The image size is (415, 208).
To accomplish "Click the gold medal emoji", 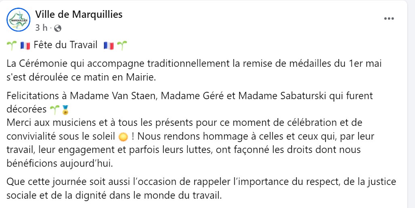I will [x=65, y=110].
